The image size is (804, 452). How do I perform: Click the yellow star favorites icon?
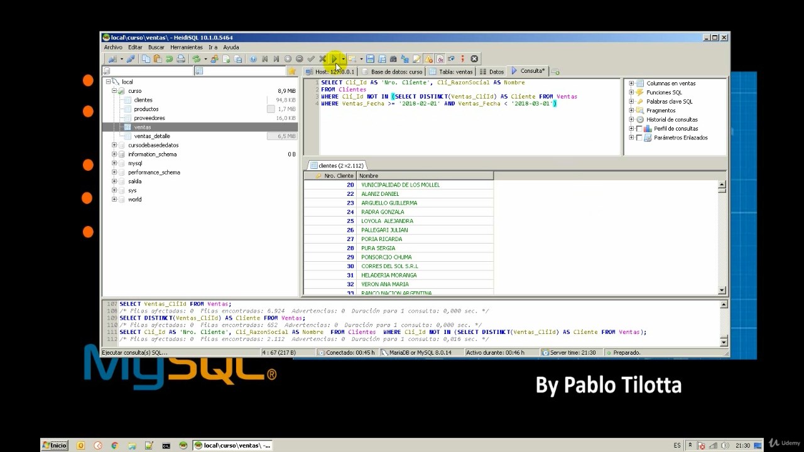tap(291, 72)
